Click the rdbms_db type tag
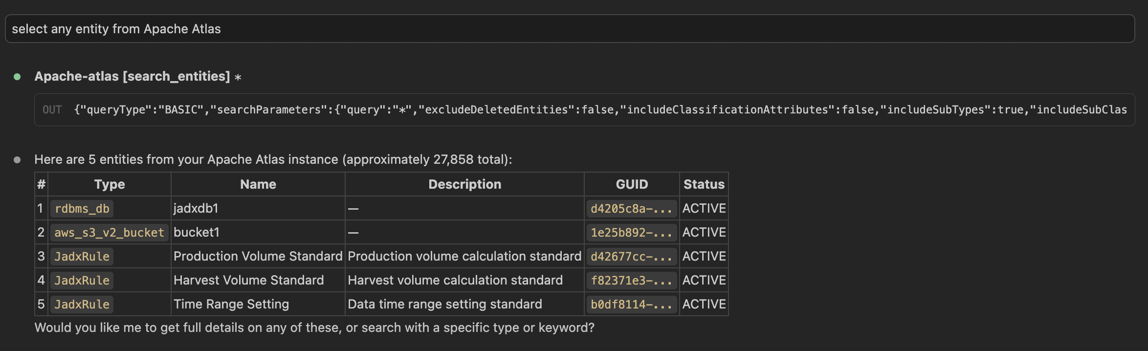 (82, 209)
